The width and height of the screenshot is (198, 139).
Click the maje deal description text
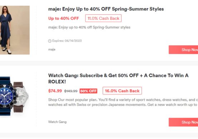tap(89, 27)
